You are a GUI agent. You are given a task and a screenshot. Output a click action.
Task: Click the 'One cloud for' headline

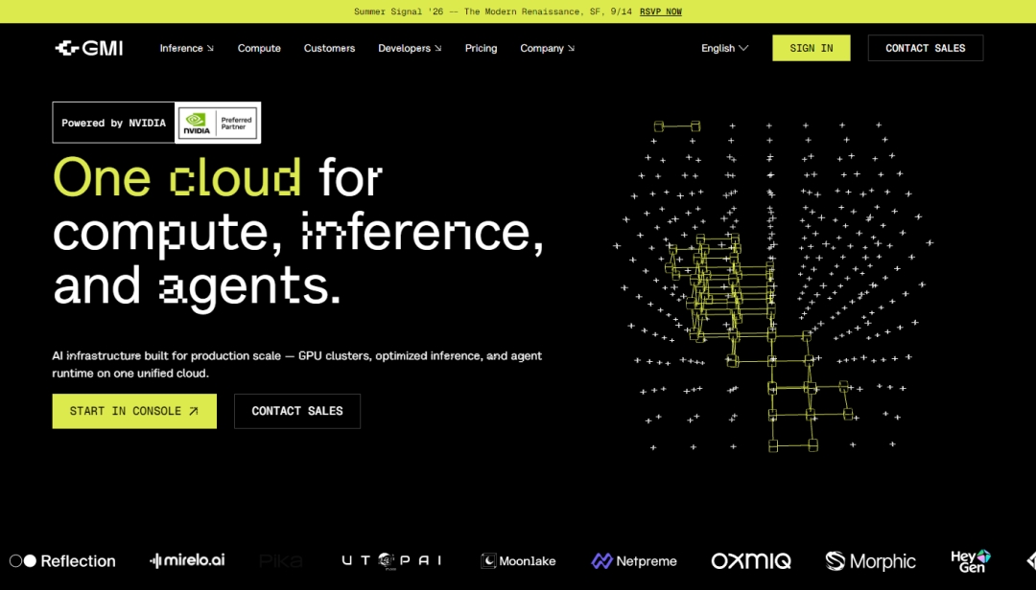coord(218,177)
